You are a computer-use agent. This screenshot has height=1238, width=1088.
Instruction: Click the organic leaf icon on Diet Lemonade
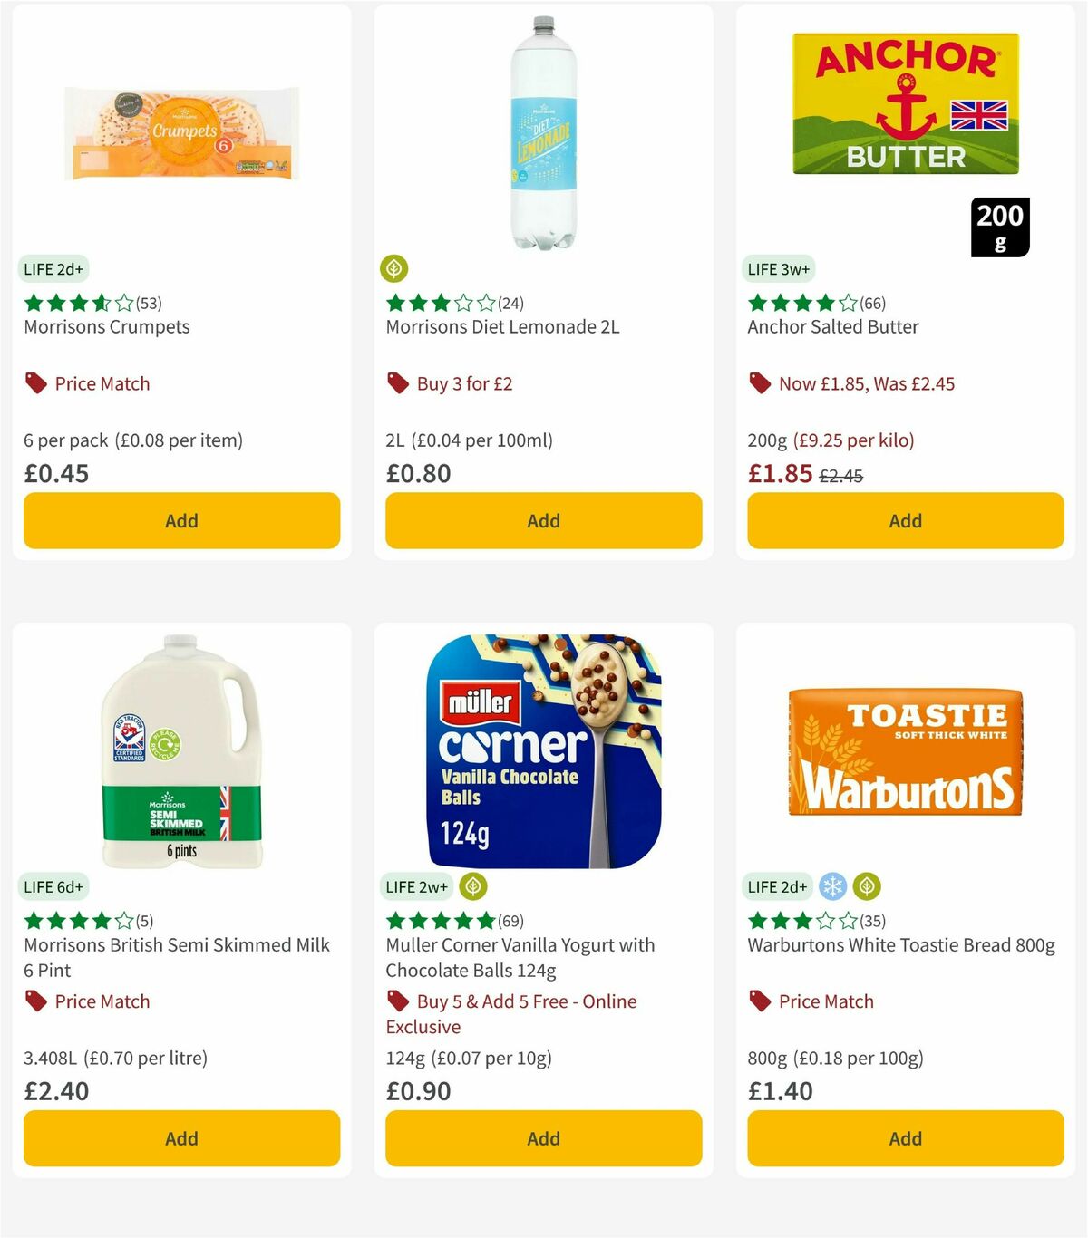(396, 268)
